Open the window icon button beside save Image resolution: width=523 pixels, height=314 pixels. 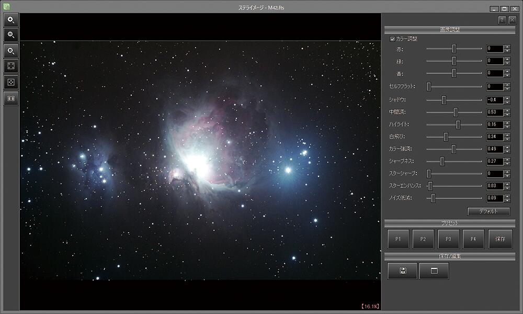coord(434,271)
